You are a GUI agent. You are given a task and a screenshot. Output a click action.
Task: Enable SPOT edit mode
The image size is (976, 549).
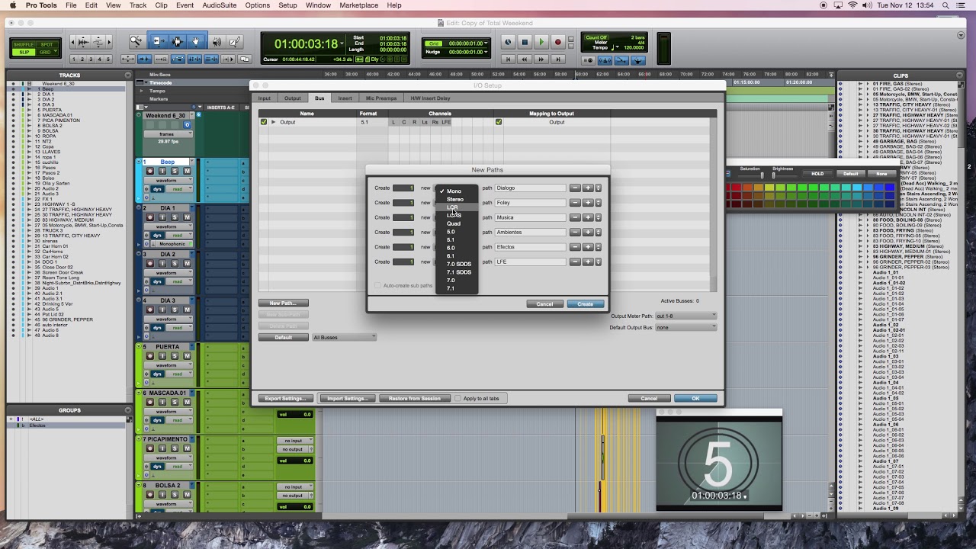coord(47,45)
